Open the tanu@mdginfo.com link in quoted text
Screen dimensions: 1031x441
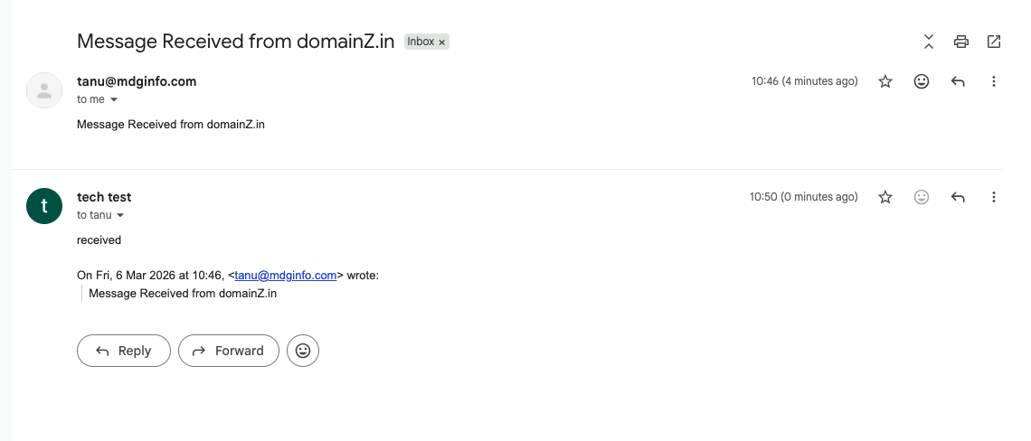coord(286,276)
